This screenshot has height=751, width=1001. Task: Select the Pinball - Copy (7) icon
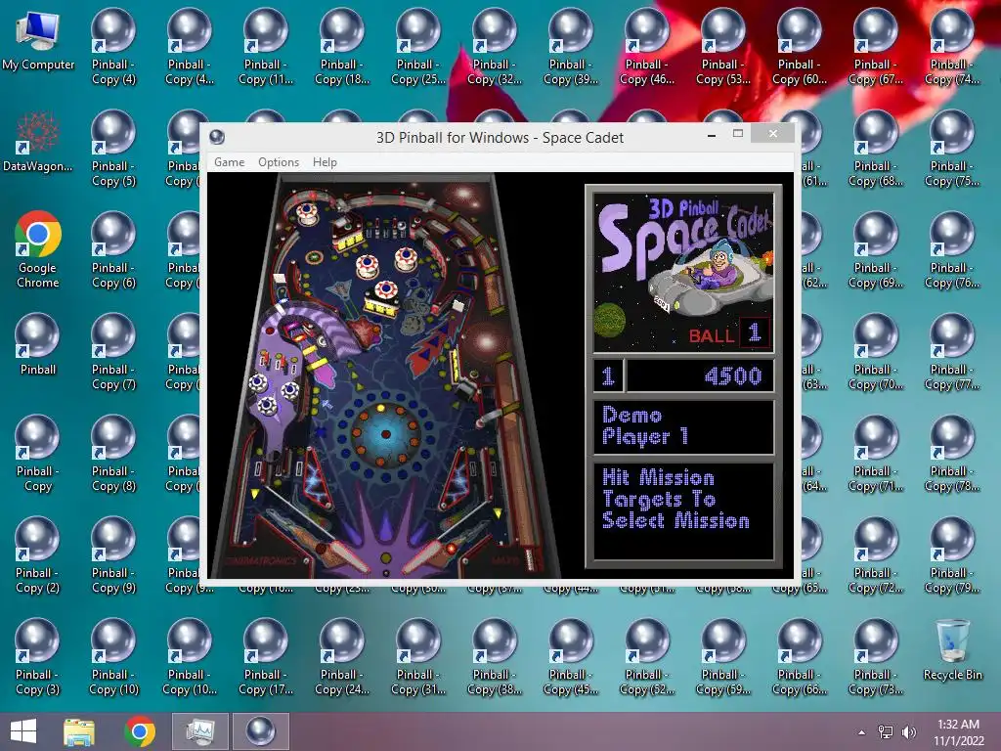point(113,352)
